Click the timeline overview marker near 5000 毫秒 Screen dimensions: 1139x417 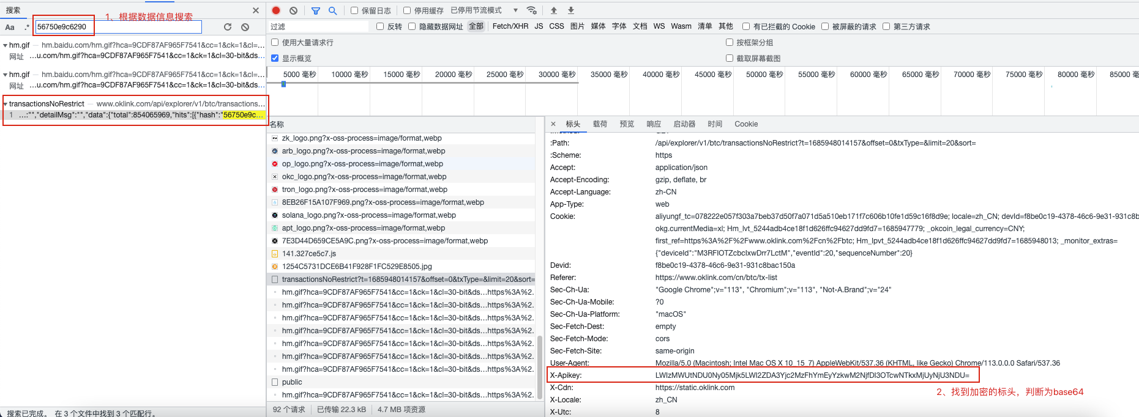click(283, 84)
